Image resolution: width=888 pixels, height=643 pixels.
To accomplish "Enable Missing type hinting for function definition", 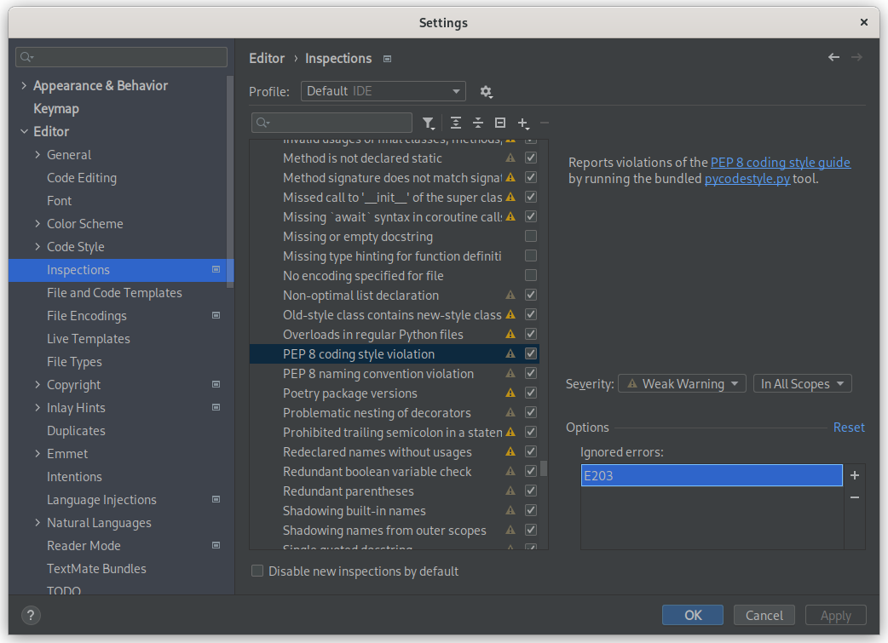I will pyautogui.click(x=531, y=255).
